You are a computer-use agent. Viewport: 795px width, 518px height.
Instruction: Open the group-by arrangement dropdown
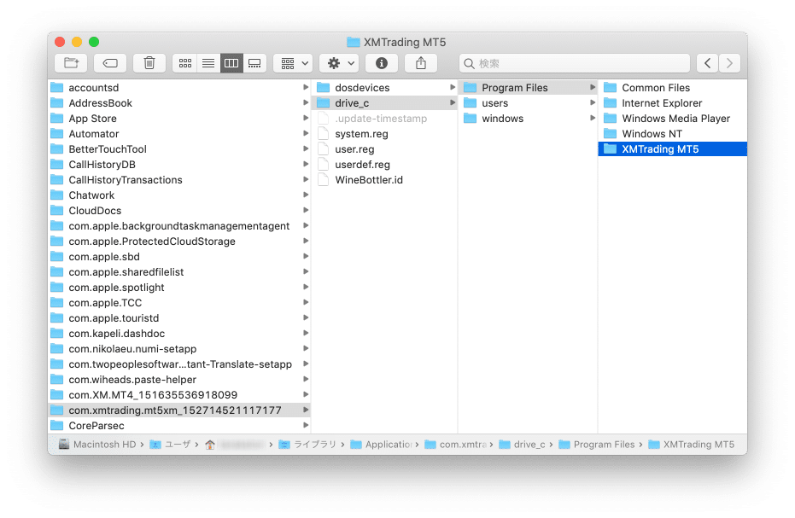pyautogui.click(x=293, y=63)
